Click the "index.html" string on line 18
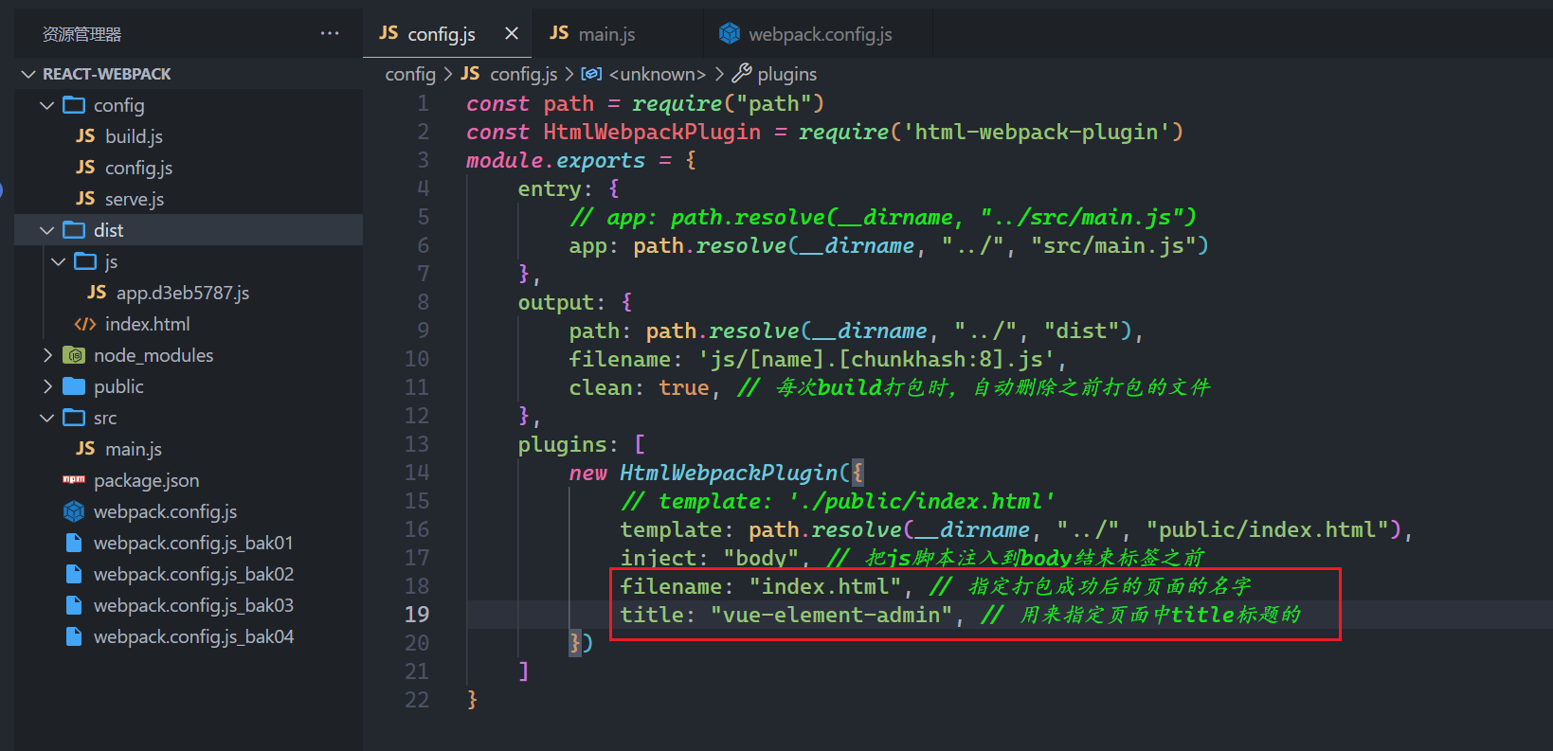The image size is (1553, 751). click(825, 586)
